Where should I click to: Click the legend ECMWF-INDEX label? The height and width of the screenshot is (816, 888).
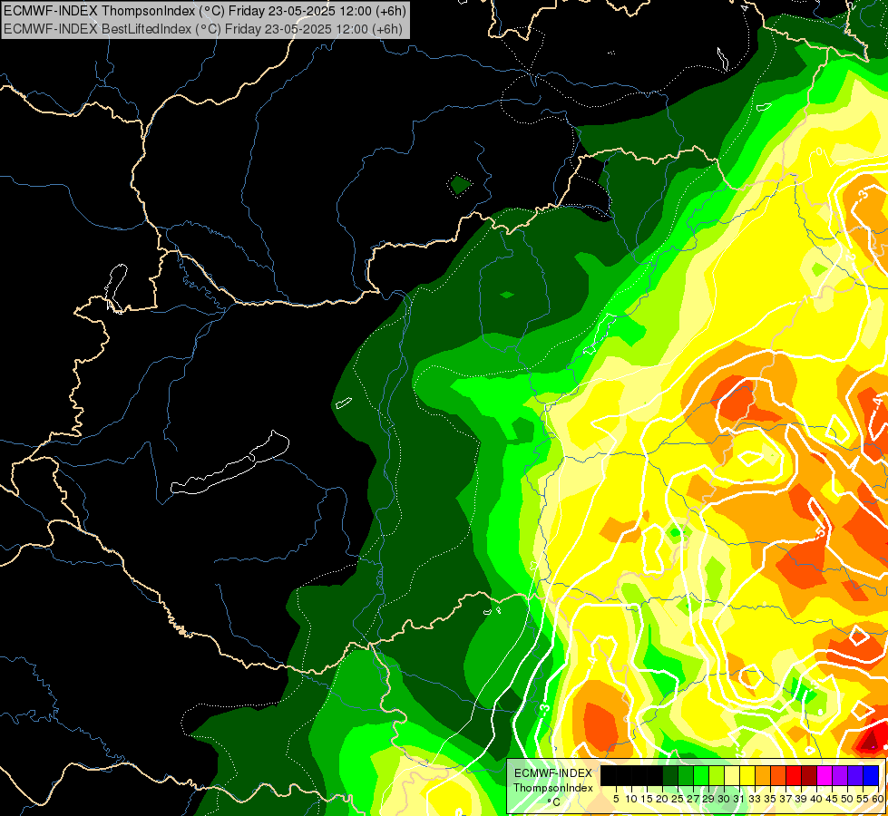click(x=553, y=773)
